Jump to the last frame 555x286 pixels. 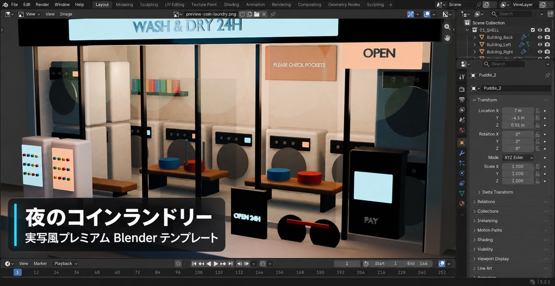pyautogui.click(x=230, y=264)
